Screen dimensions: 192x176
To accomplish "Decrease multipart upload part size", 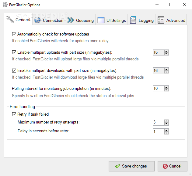I will (166, 54).
